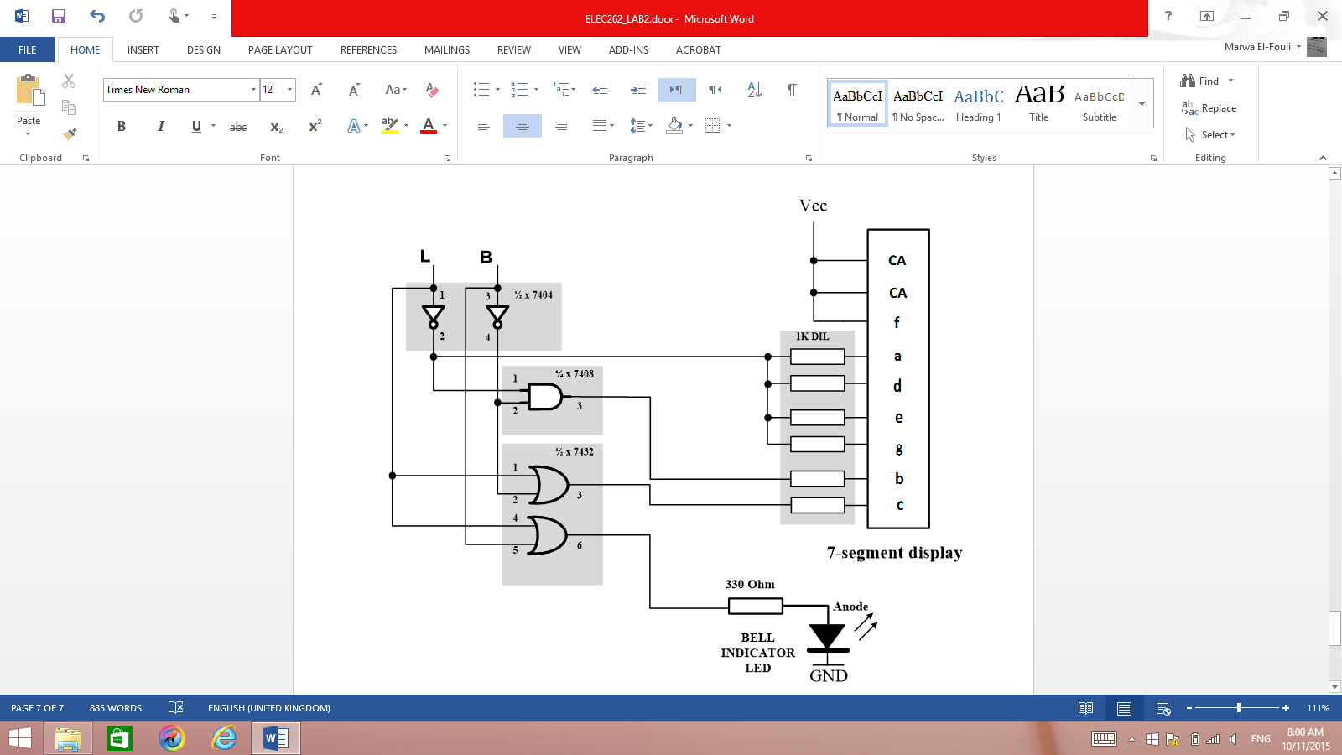Select the Format Painter tool

click(x=70, y=133)
